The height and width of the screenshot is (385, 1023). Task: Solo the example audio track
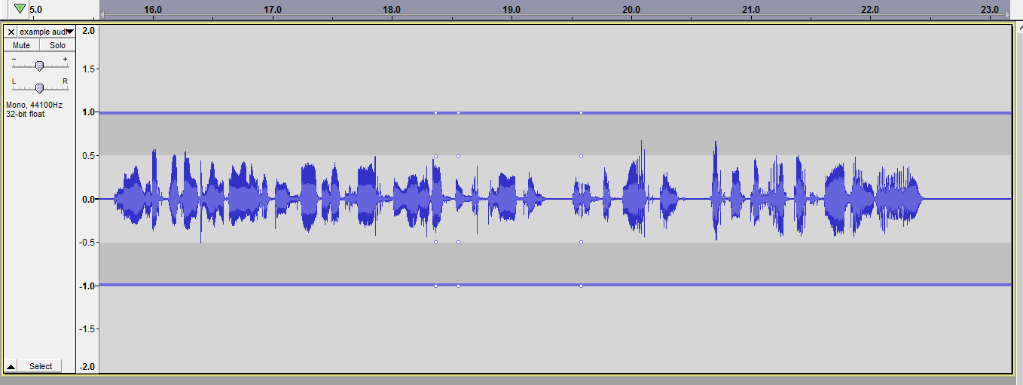(57, 45)
